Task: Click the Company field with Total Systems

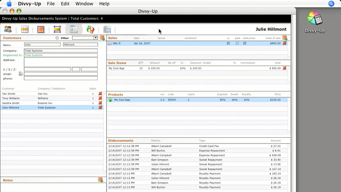Action: pyautogui.click(x=61, y=50)
